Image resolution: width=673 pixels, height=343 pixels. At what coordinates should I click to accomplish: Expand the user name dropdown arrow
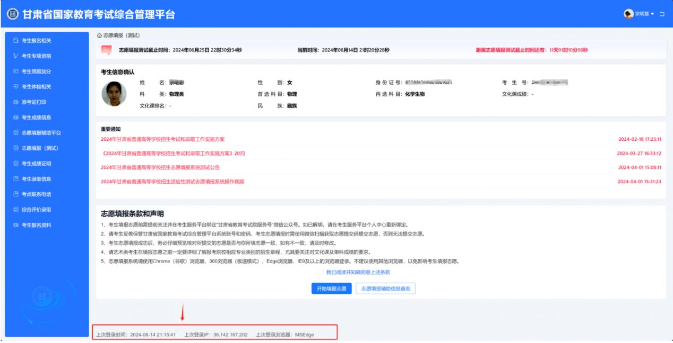652,14
